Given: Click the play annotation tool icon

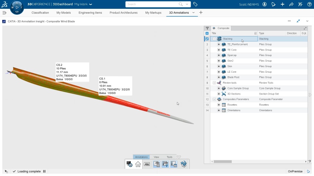Looking at the screenshot, I should [130, 164].
